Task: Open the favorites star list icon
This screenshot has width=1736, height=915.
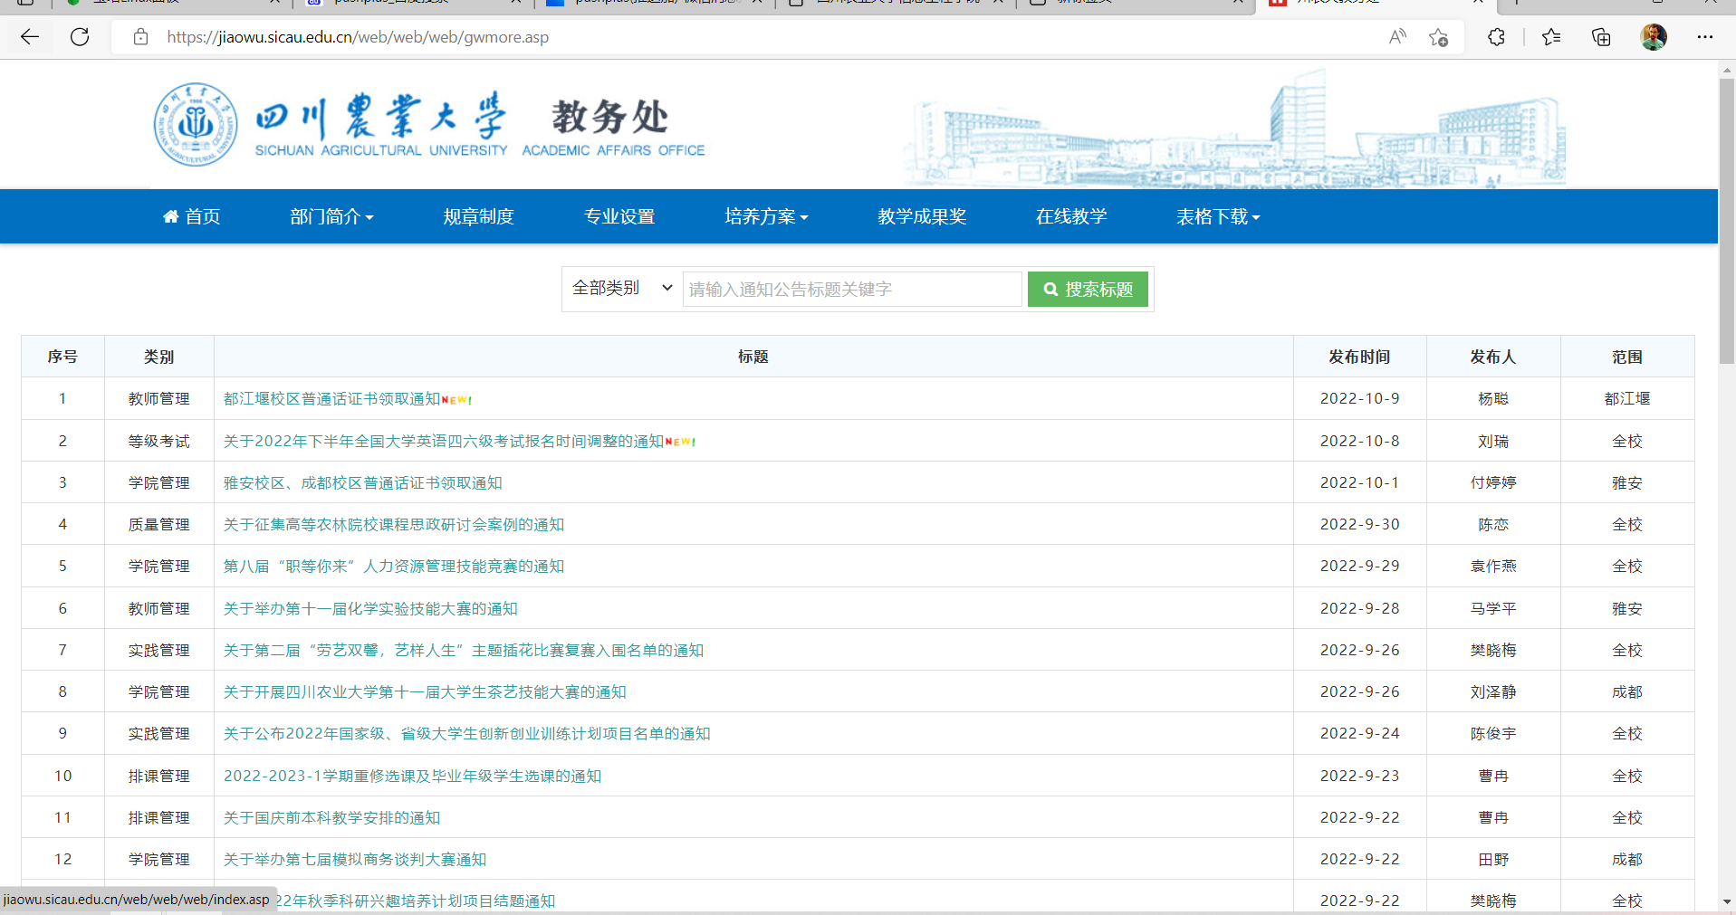Action: tap(1551, 37)
